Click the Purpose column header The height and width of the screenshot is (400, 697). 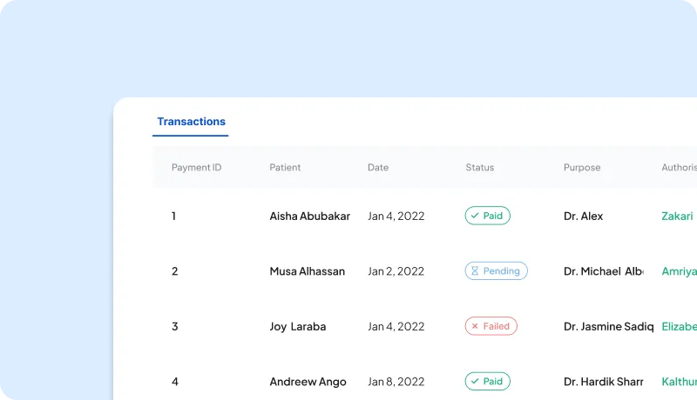[x=582, y=168]
